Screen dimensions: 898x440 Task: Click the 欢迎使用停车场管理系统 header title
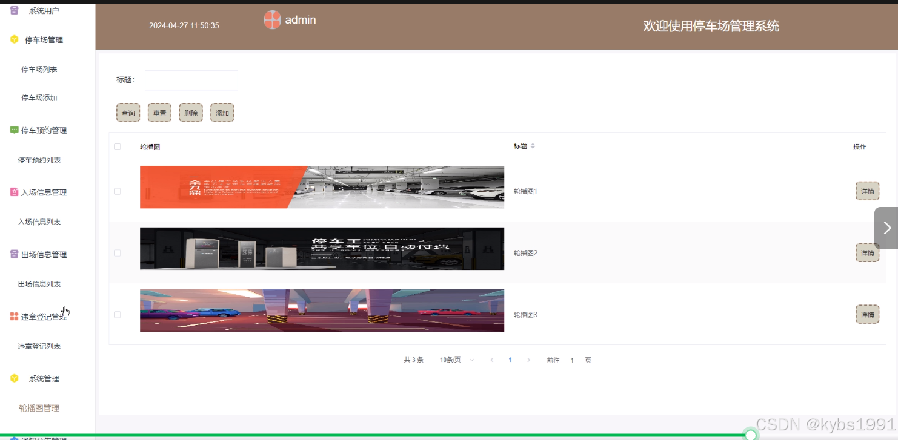(711, 26)
